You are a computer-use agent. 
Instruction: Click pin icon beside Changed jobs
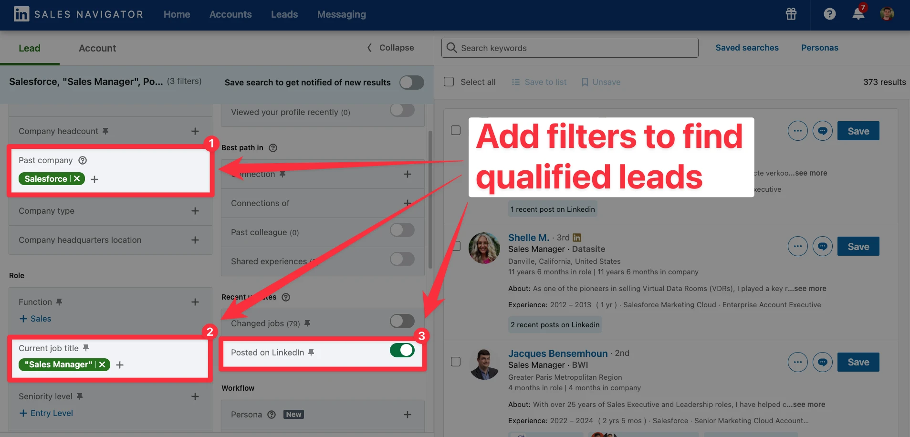(x=307, y=323)
